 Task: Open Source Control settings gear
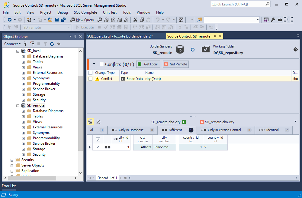pyautogui.click(x=295, y=49)
